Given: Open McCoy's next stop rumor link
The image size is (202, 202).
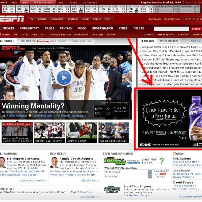Looking at the screenshot, I should pyautogui.click(x=186, y=162).
